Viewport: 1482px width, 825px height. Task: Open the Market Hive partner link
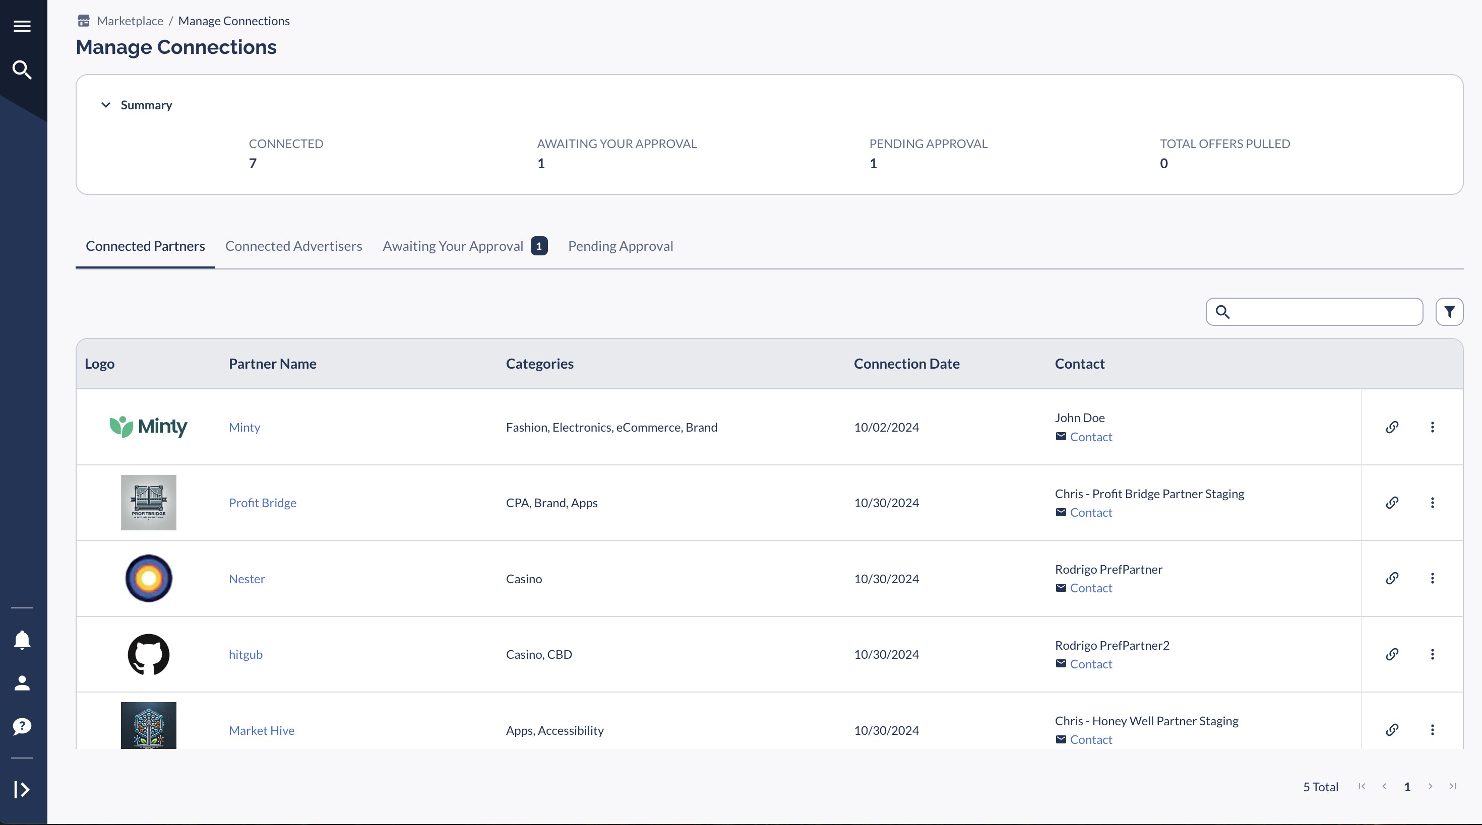tap(261, 730)
